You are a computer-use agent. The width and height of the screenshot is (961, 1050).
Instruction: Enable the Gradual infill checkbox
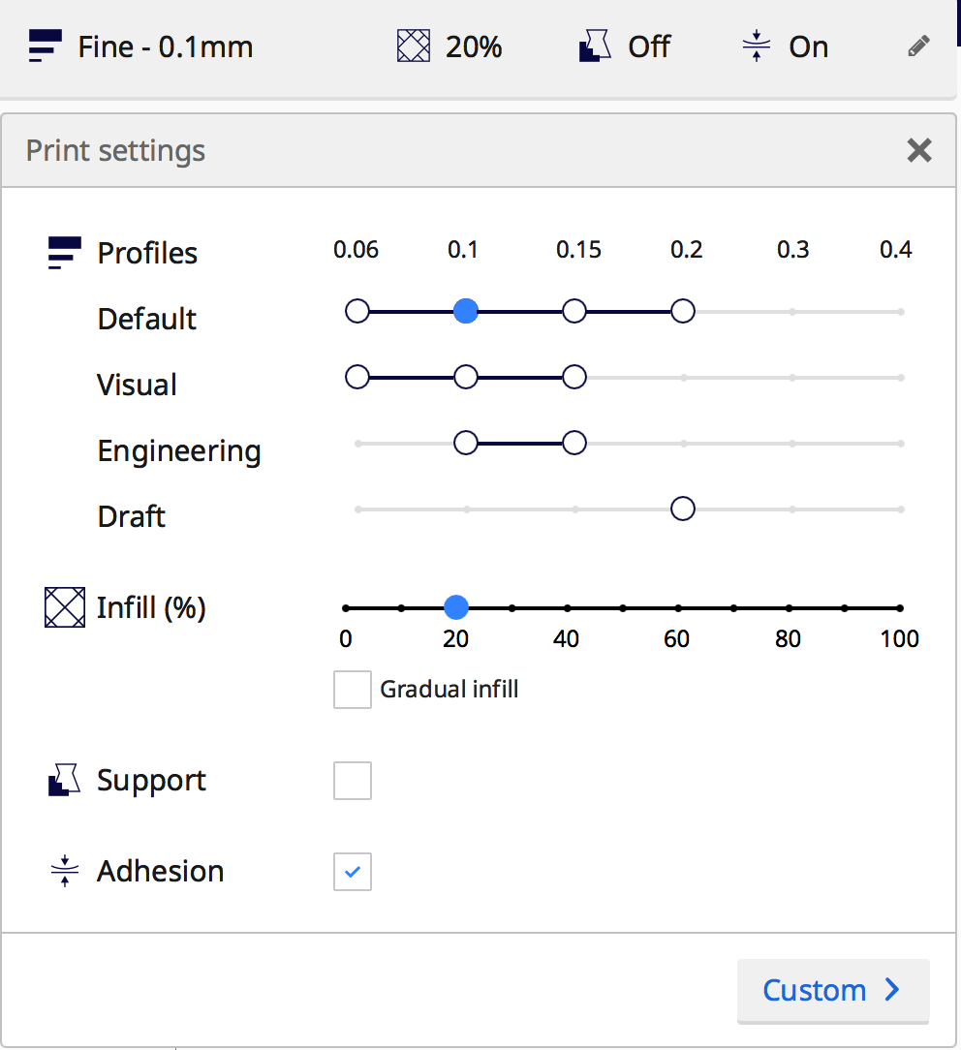[353, 690]
